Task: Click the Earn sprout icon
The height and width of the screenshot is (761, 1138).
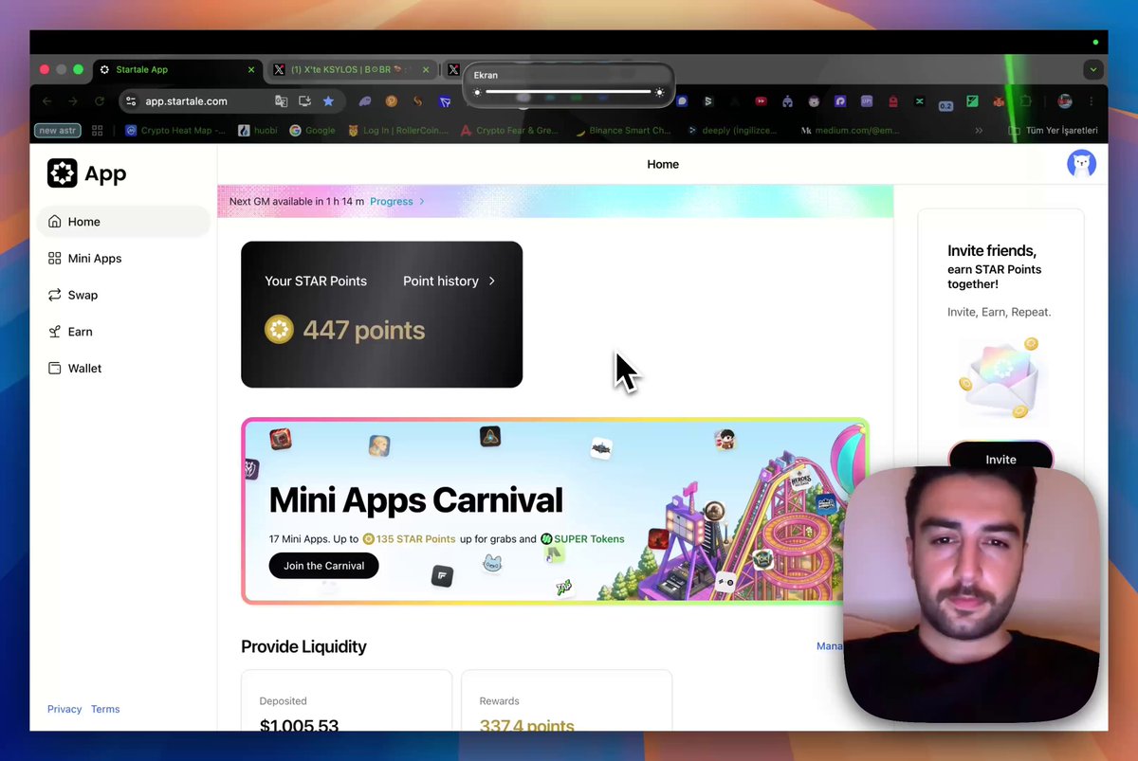Action: (55, 332)
